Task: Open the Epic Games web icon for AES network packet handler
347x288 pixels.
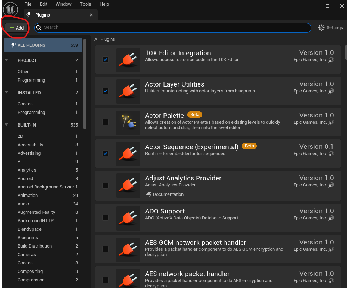Action: pos(331,281)
